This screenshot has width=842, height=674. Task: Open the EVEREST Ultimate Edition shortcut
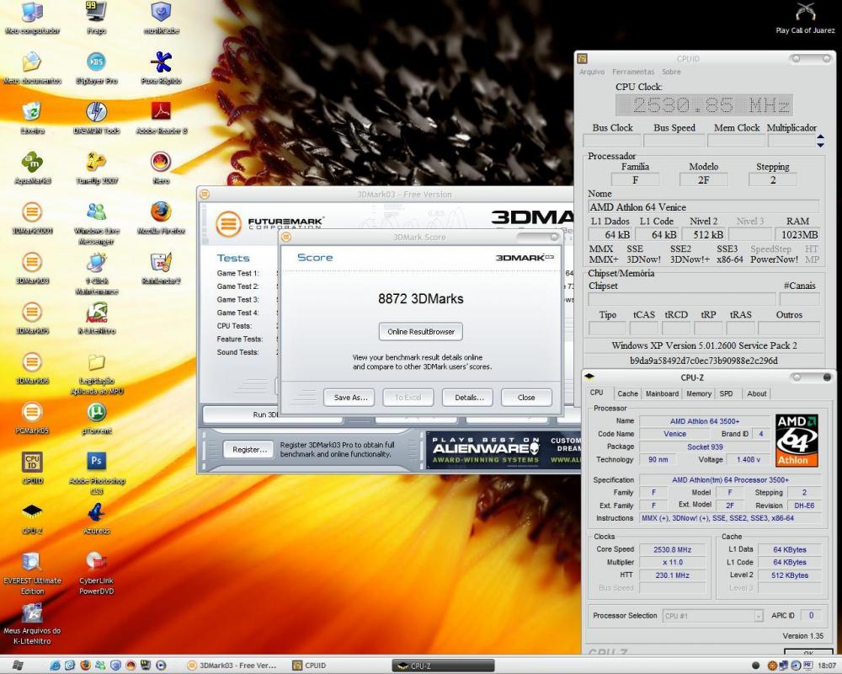pos(32,562)
